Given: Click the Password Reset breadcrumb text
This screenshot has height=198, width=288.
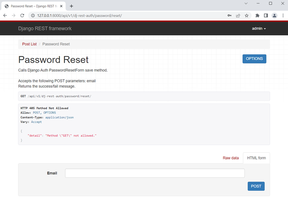Looking at the screenshot, I should [56, 44].
